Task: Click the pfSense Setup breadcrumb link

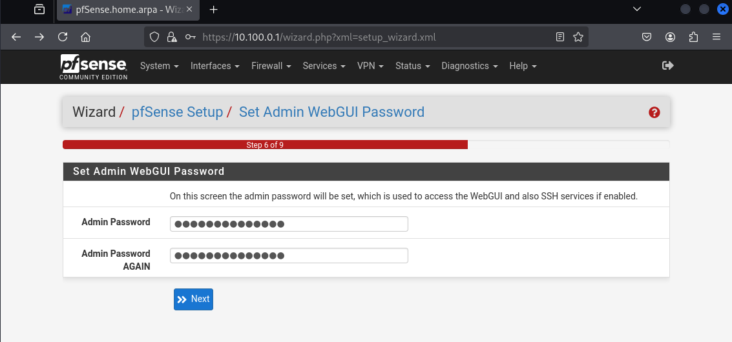Action: pyautogui.click(x=178, y=112)
